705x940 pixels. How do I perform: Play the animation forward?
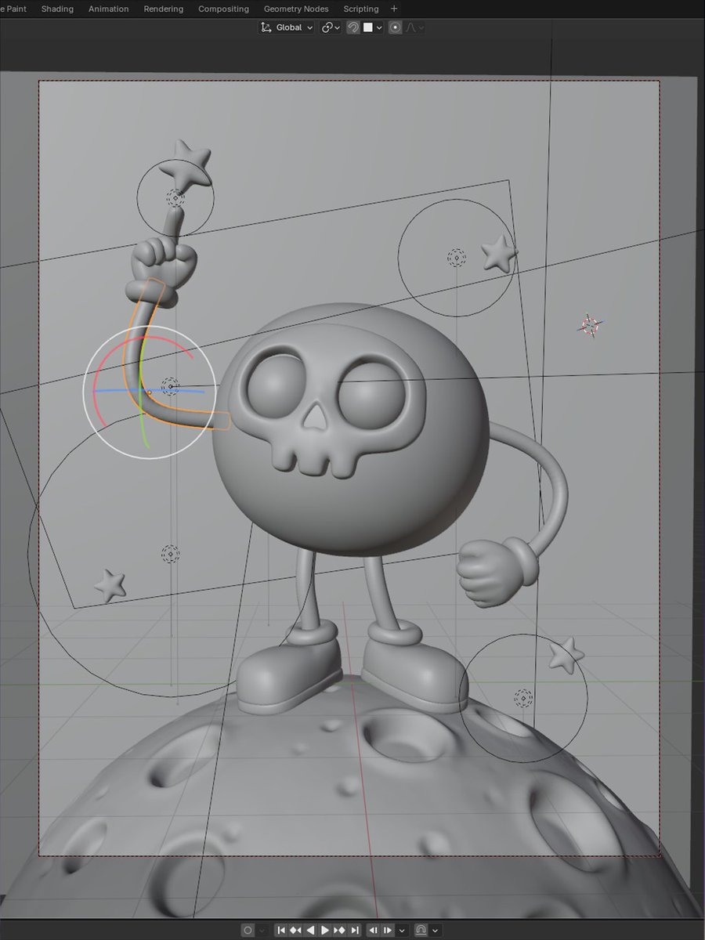[325, 930]
